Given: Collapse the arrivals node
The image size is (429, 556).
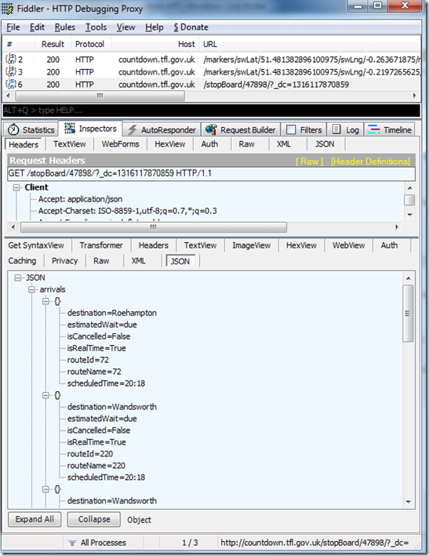Looking at the screenshot, I should [x=32, y=289].
